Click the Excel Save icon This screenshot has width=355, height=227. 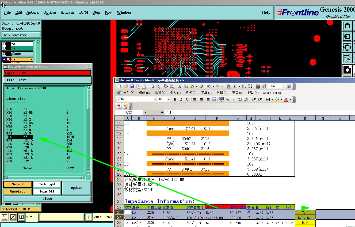click(132, 86)
